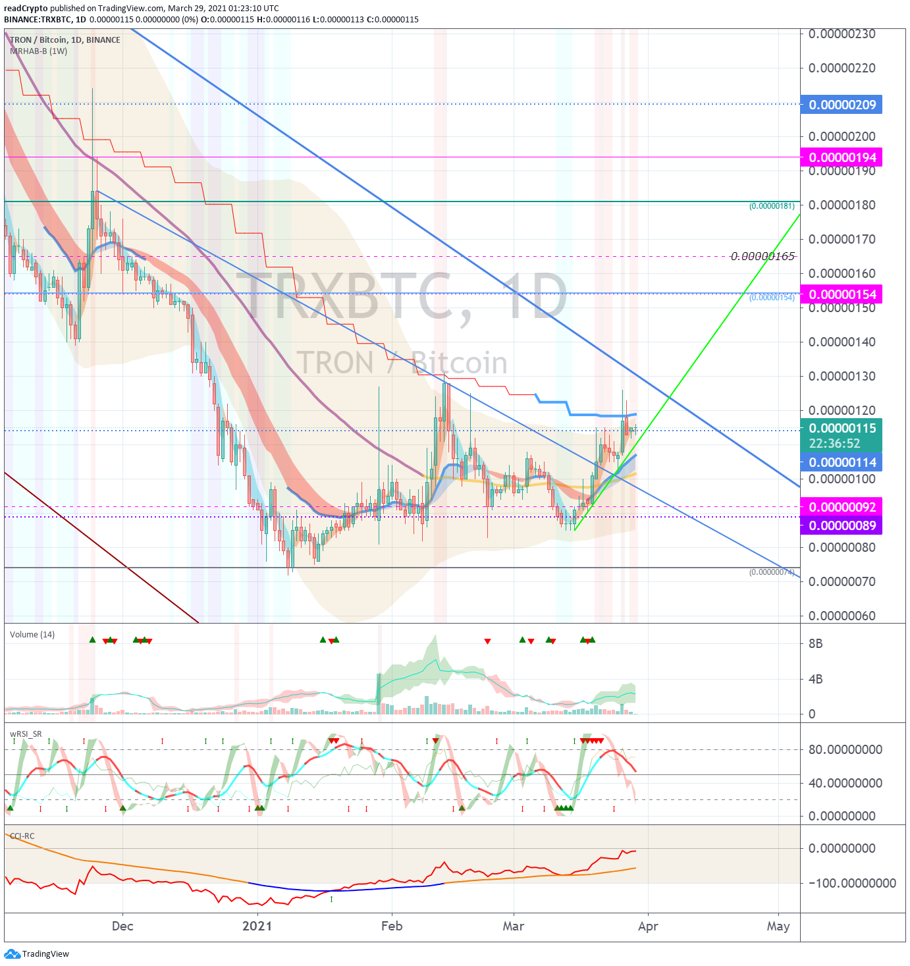Click the Mar label on time axis
910x966 pixels.
(514, 926)
